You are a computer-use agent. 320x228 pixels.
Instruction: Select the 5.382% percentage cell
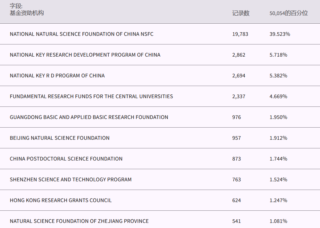point(278,75)
